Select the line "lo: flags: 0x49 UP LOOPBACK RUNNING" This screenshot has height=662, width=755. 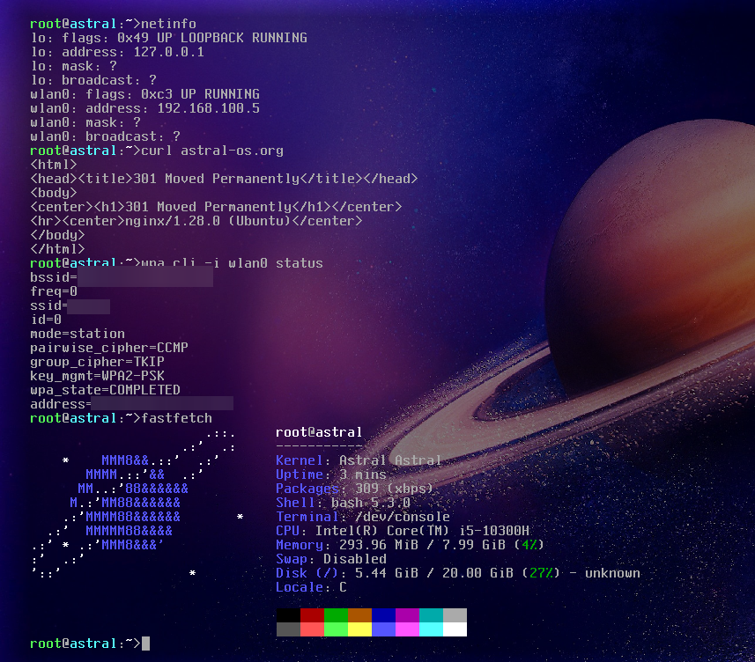click(168, 38)
